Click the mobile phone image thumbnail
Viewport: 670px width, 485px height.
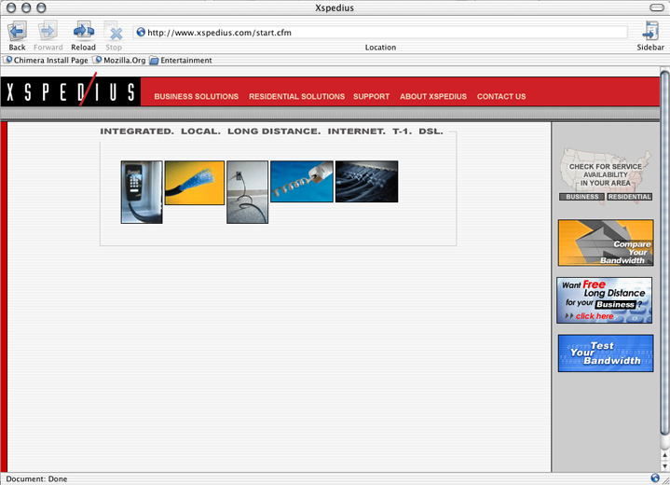coord(142,192)
